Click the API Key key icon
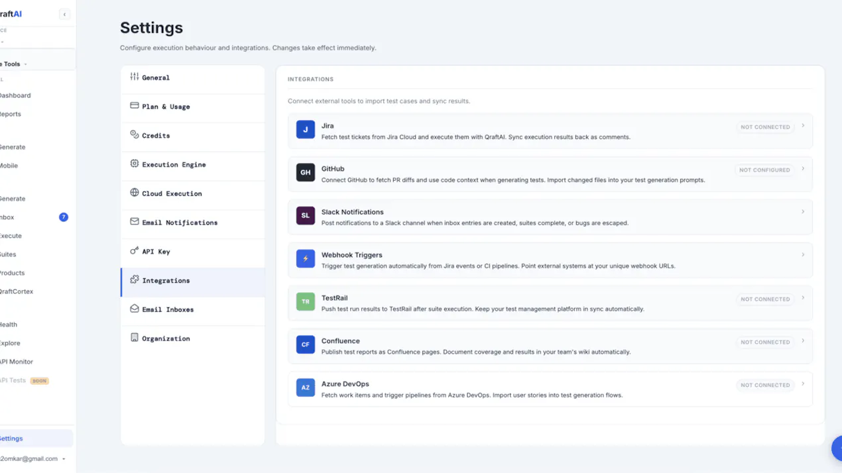This screenshot has width=842, height=473. point(135,250)
